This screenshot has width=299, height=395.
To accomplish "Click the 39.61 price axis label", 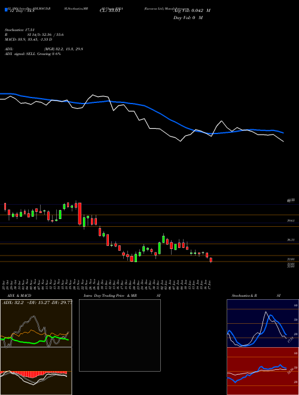I will (x=291, y=221).
